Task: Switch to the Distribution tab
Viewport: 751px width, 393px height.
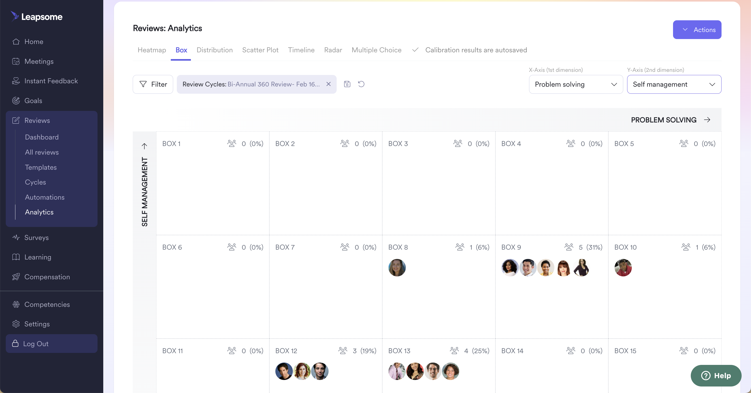Action: (215, 50)
